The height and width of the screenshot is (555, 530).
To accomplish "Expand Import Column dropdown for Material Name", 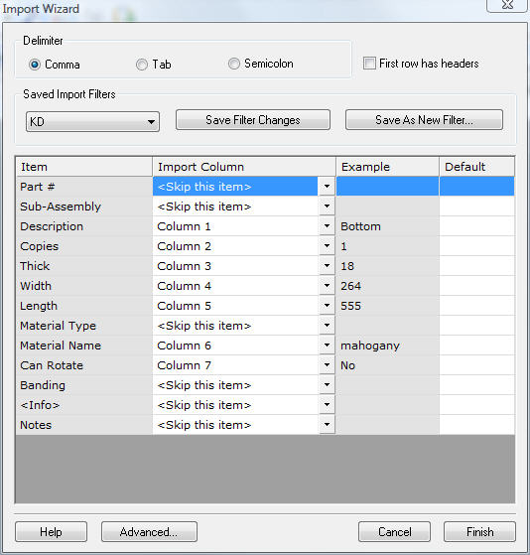I will (x=327, y=346).
